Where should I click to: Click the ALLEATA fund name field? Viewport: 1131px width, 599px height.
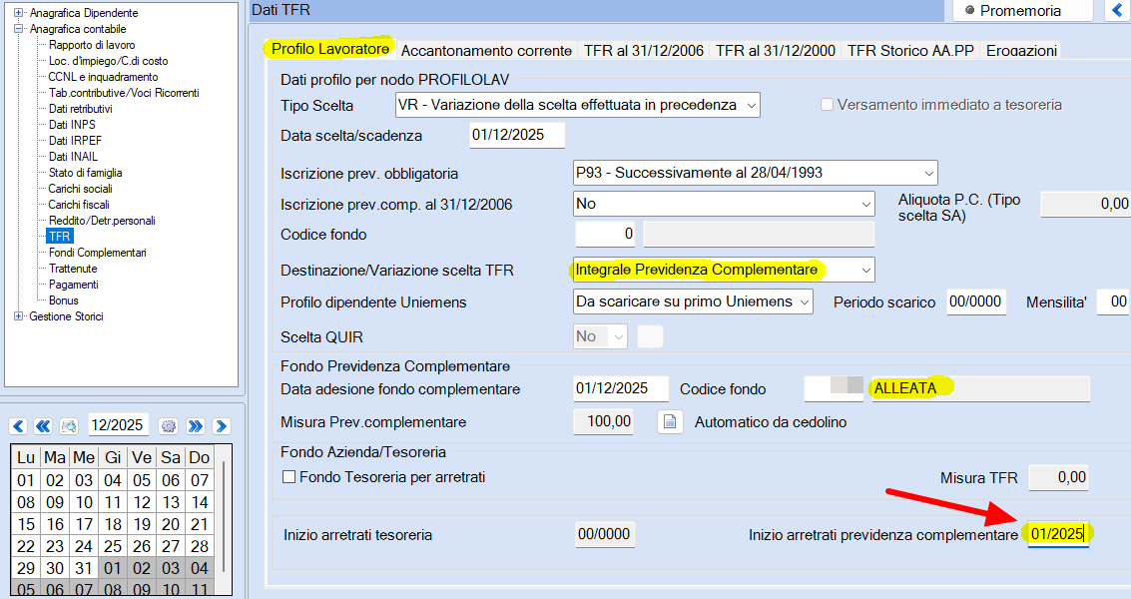(x=980, y=388)
